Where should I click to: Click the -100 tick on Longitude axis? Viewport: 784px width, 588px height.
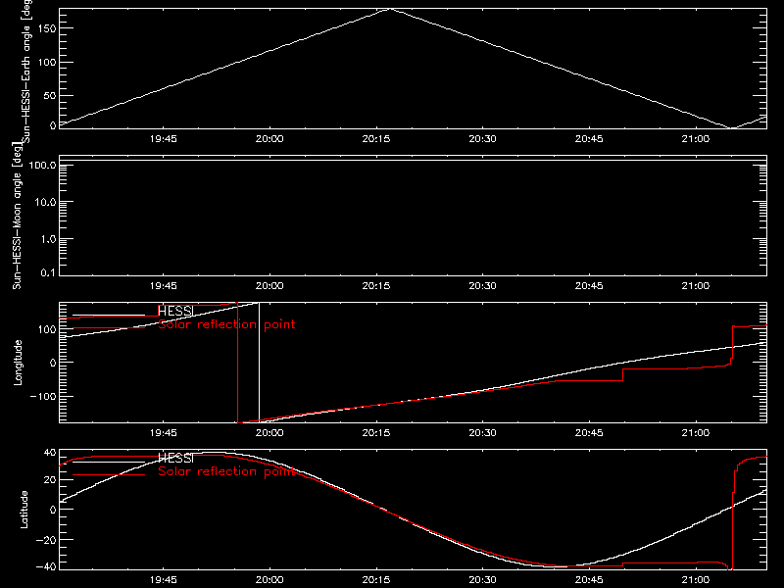(43, 396)
